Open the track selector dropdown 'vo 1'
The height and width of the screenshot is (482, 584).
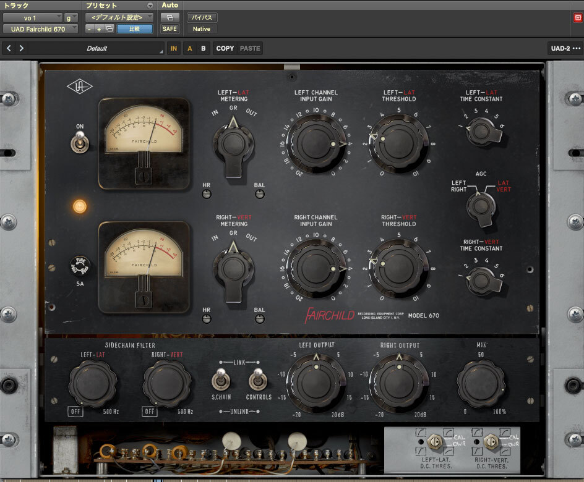[x=32, y=18]
